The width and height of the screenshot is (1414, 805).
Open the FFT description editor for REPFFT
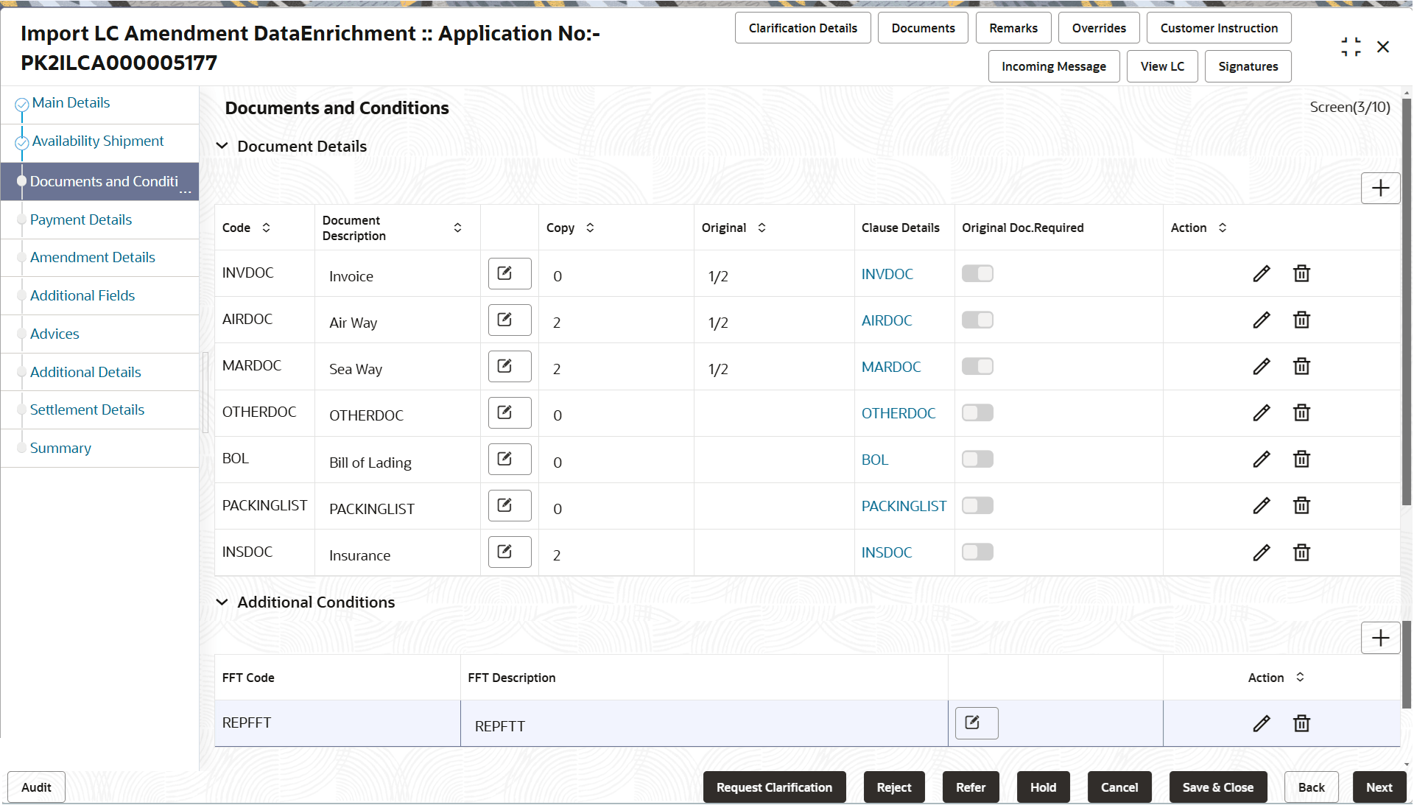click(976, 723)
